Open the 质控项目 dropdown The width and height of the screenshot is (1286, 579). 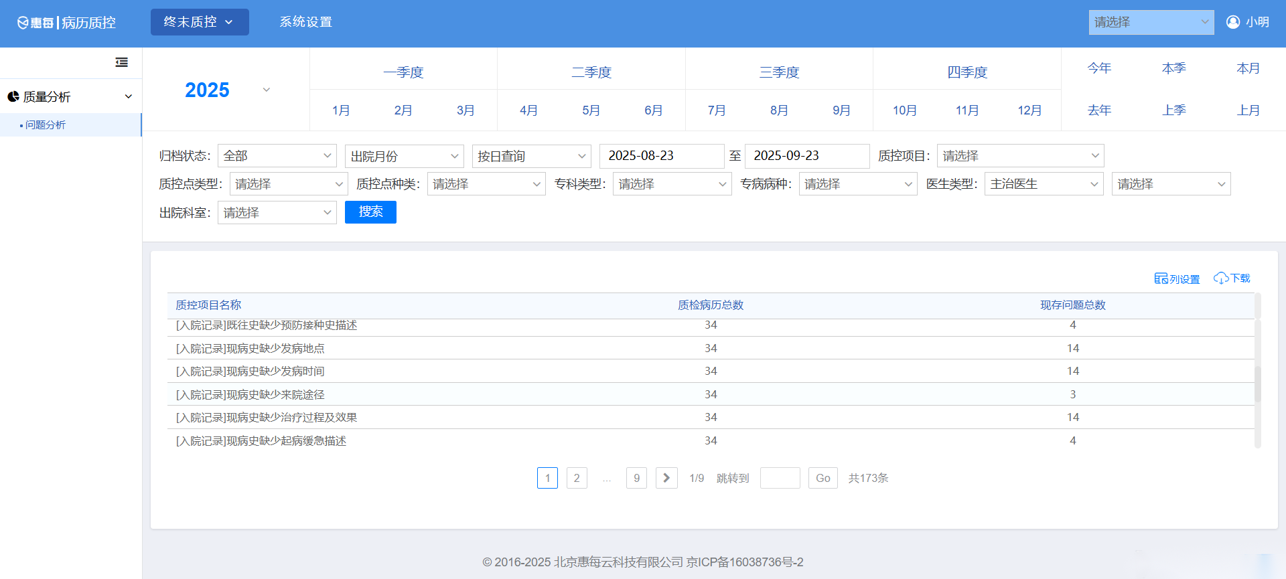tap(1021, 156)
